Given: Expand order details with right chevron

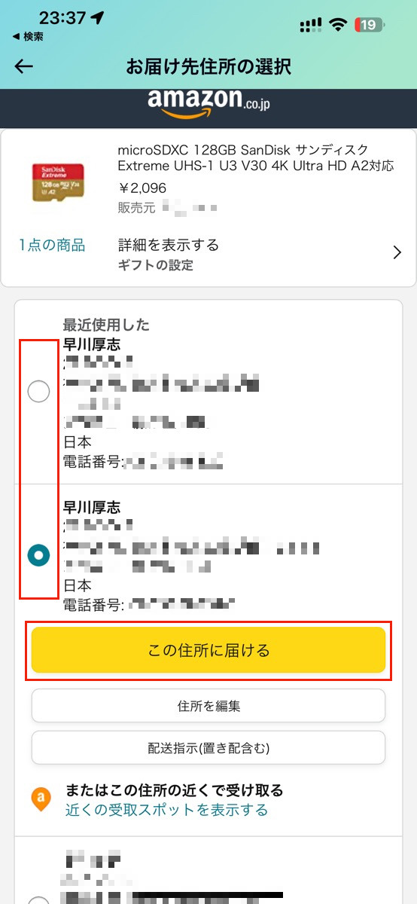Looking at the screenshot, I should [x=398, y=253].
